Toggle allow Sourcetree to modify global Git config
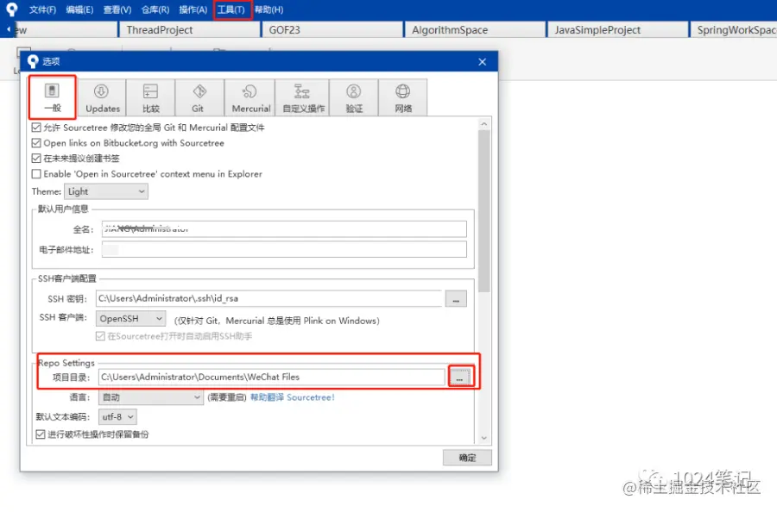Screen dimensions: 777x512 click(36, 128)
